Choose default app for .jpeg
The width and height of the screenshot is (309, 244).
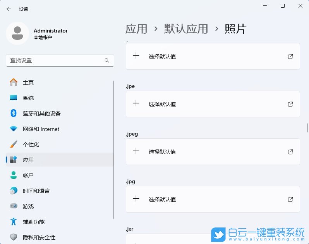pyautogui.click(x=213, y=152)
